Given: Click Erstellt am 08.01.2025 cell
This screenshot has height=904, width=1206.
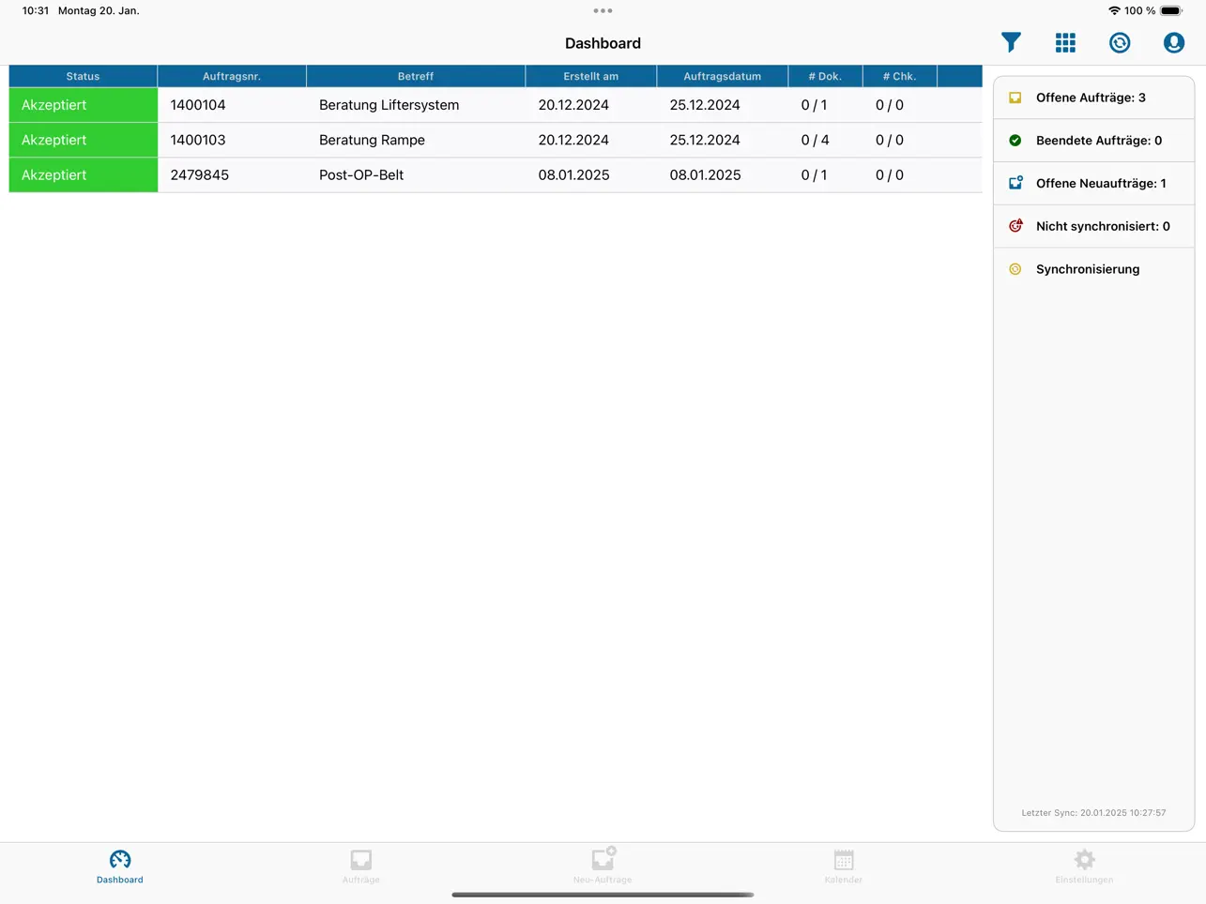Looking at the screenshot, I should 573,175.
